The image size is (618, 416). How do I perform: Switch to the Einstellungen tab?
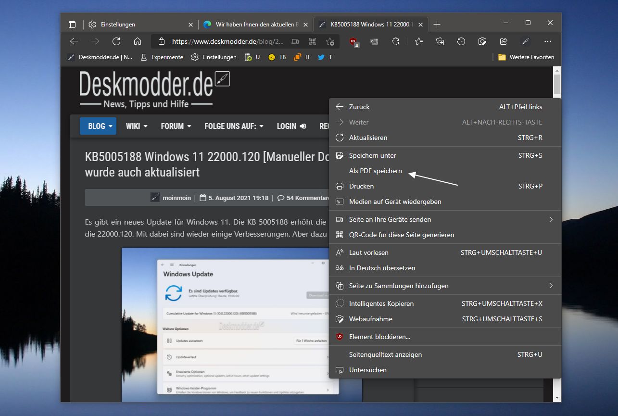pos(139,25)
